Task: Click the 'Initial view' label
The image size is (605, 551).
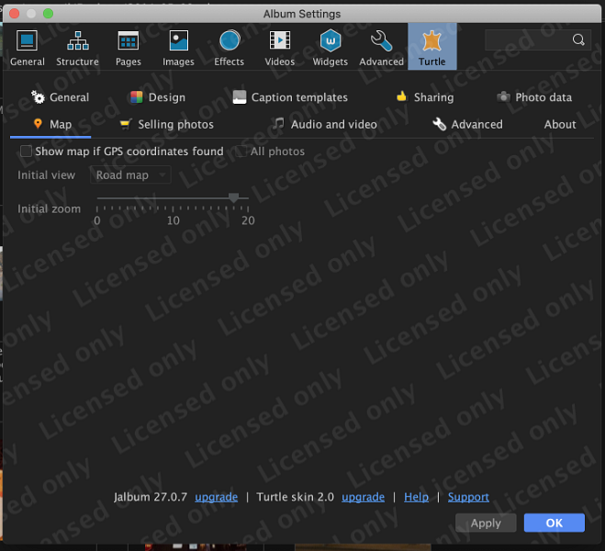Action: pyautogui.click(x=46, y=174)
